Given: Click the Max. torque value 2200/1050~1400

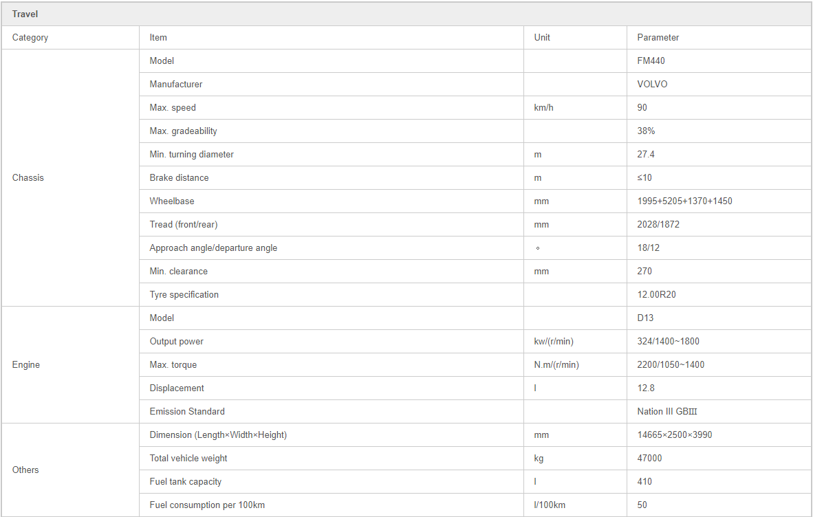Looking at the screenshot, I should (x=671, y=364).
